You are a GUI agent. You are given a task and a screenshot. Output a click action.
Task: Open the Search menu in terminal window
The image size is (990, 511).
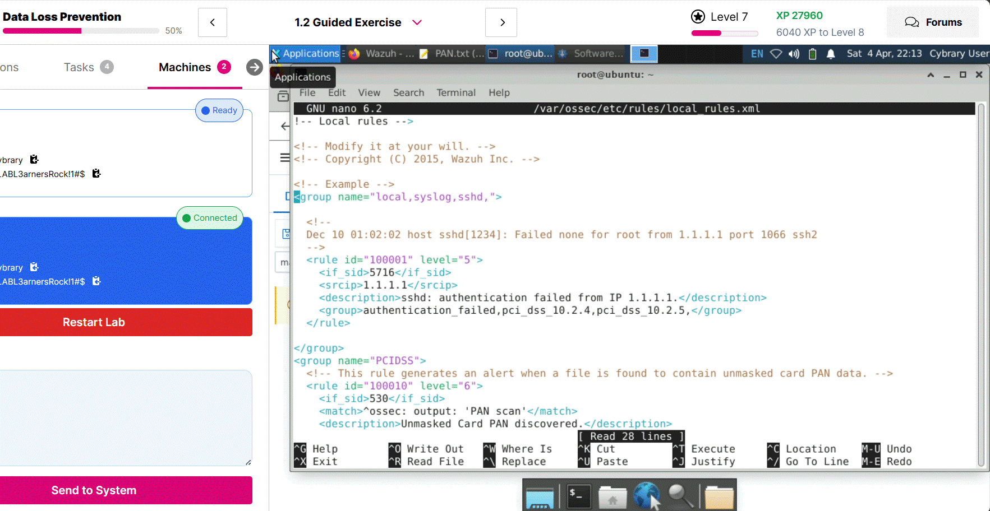point(408,93)
